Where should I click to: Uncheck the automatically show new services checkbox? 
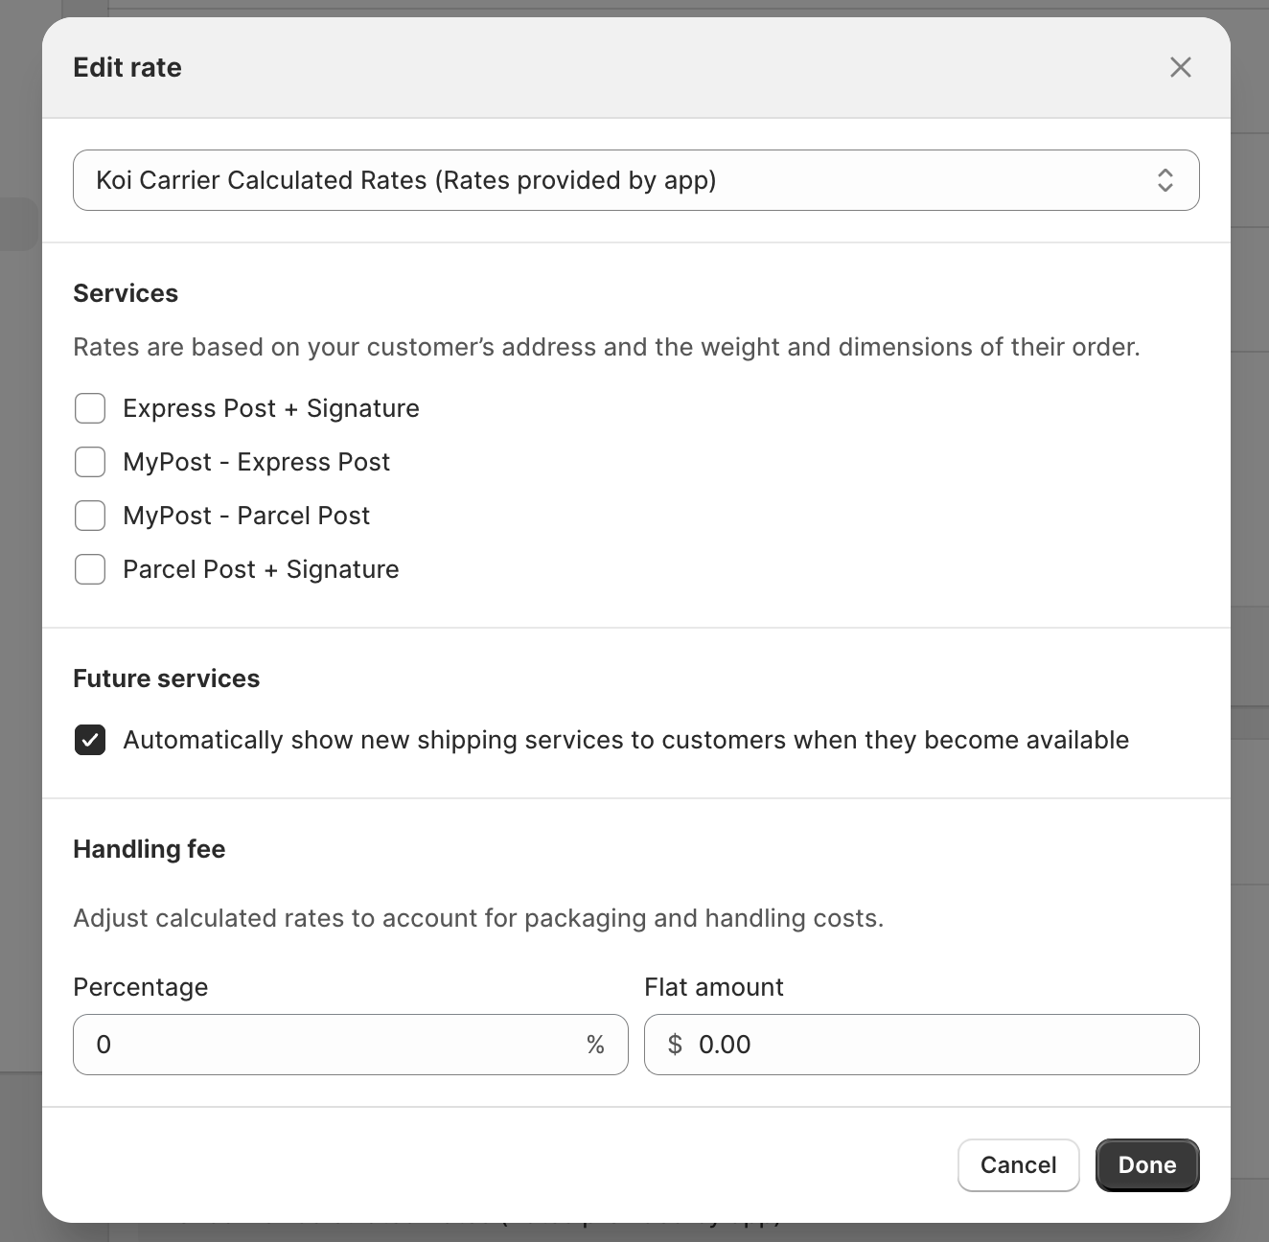click(x=90, y=740)
